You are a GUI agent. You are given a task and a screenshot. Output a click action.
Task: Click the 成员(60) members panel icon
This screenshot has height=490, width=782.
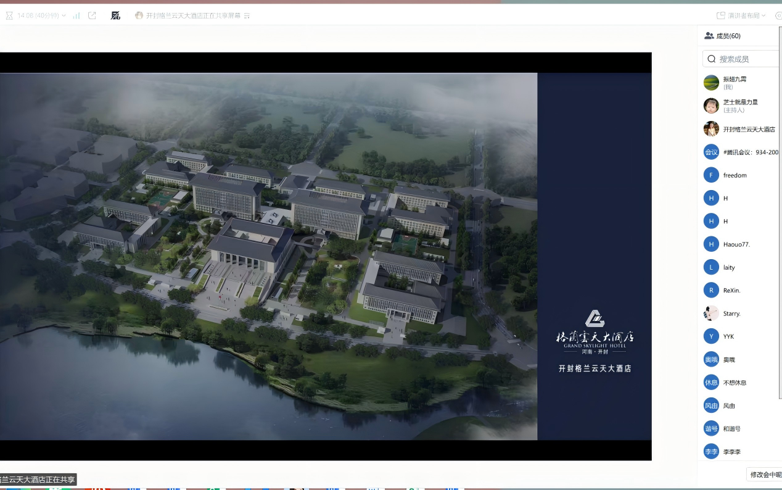click(709, 36)
